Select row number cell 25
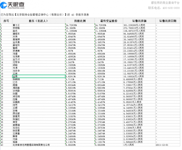The height and width of the screenshot is (150, 182). [x=6, y=94]
